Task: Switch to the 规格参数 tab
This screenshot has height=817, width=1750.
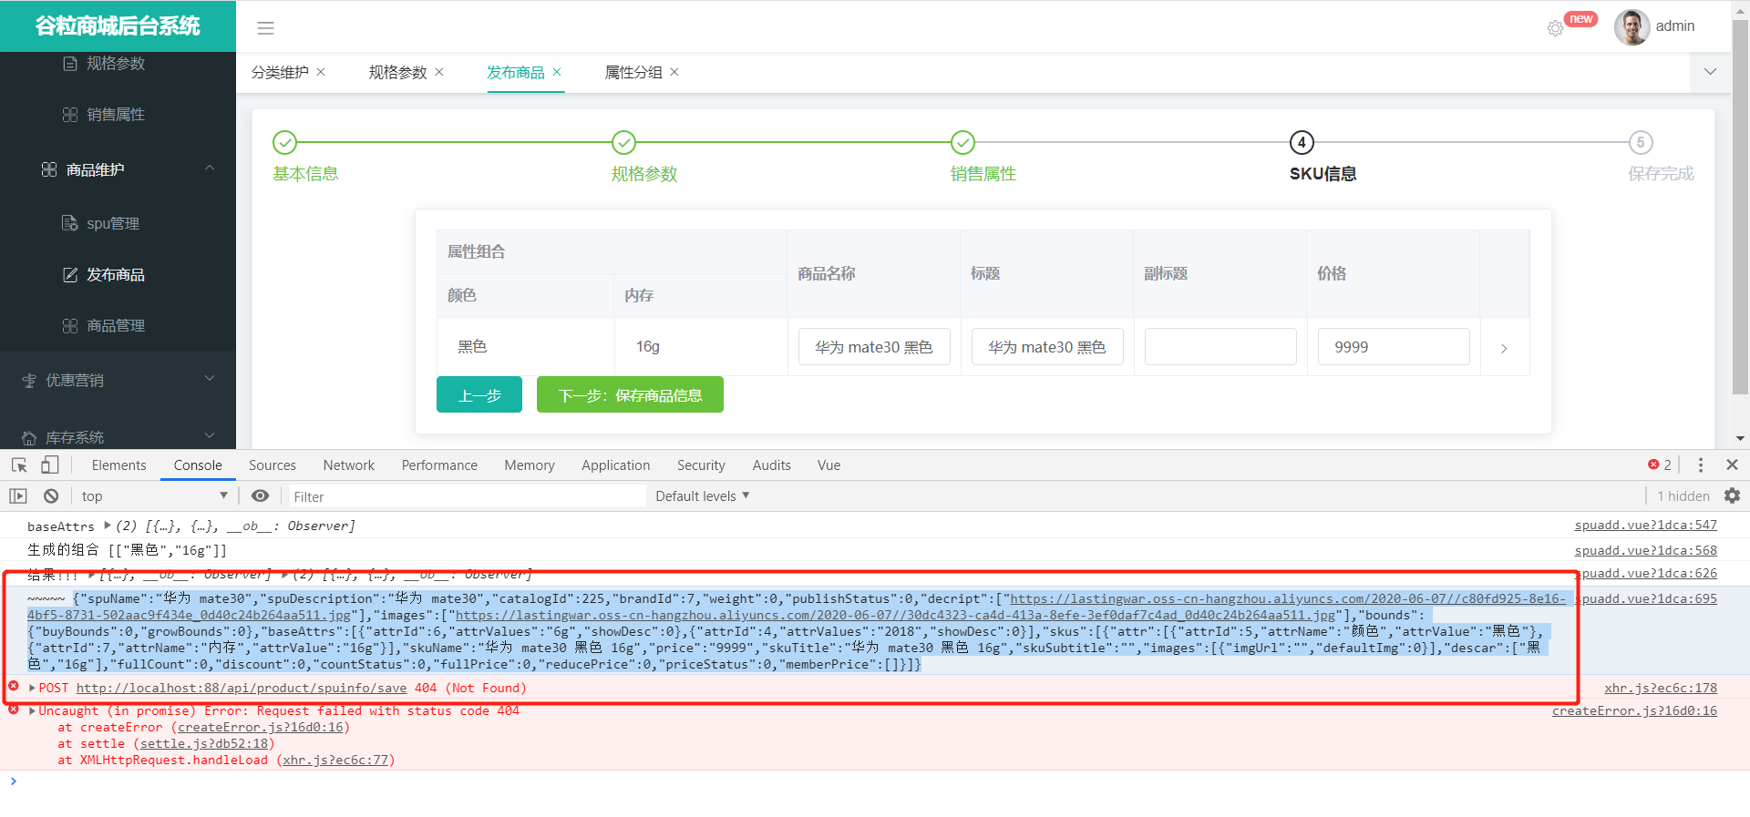Action: click(397, 72)
